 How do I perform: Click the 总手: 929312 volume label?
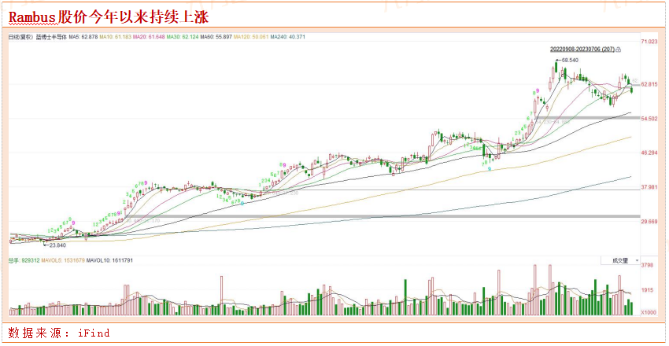[x=24, y=260]
